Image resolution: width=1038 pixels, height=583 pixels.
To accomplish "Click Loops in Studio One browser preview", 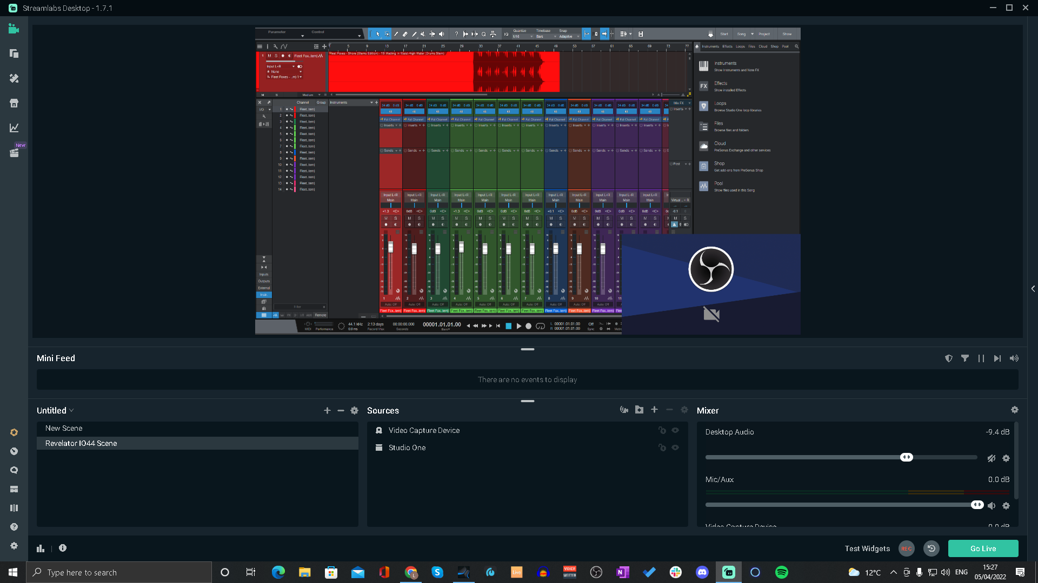I will click(720, 103).
